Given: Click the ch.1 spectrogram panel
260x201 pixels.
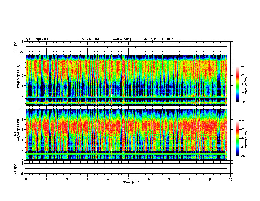Looking at the screenshot, I should [126, 80].
